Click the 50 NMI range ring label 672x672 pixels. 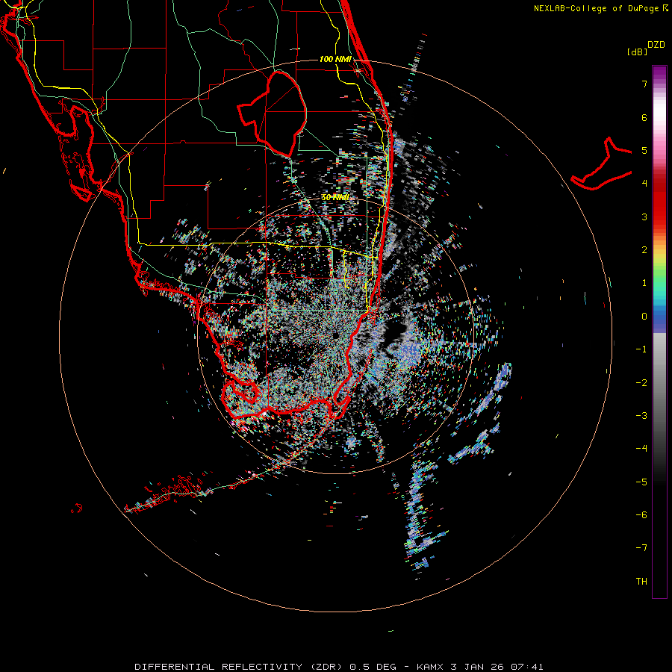(x=335, y=198)
